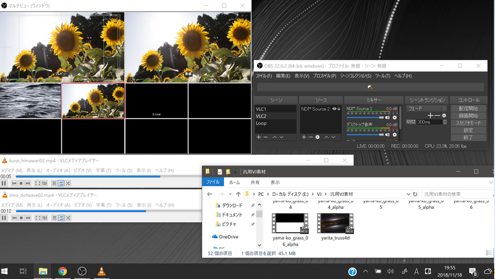Open mixer settings gear for デスクトップ音声
495x279 pixels.
pos(394,134)
